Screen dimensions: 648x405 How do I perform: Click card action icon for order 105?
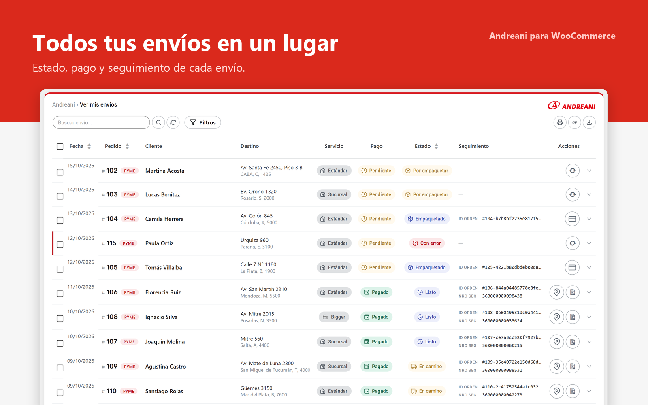click(572, 267)
